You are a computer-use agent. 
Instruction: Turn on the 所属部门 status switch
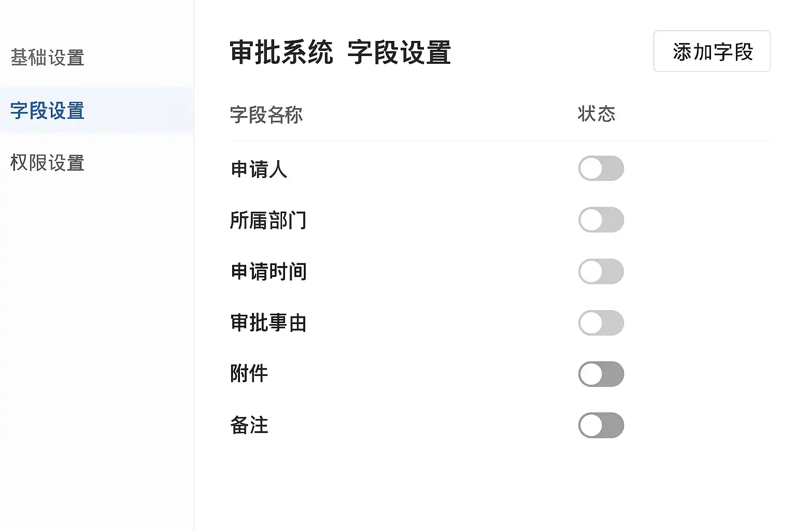coord(601,220)
